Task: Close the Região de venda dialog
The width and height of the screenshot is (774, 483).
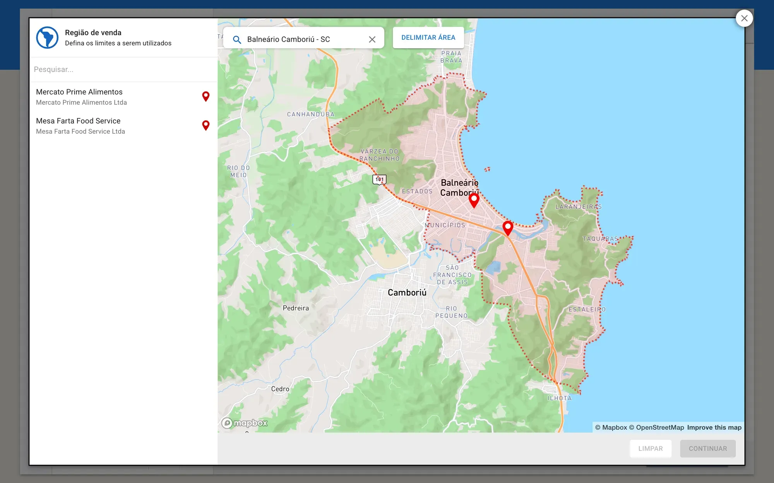Action: 744,18
